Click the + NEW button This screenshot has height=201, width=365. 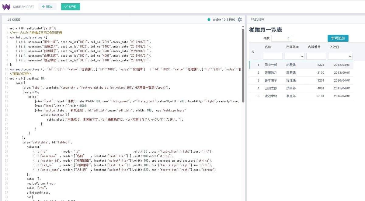pyautogui.click(x=47, y=6)
